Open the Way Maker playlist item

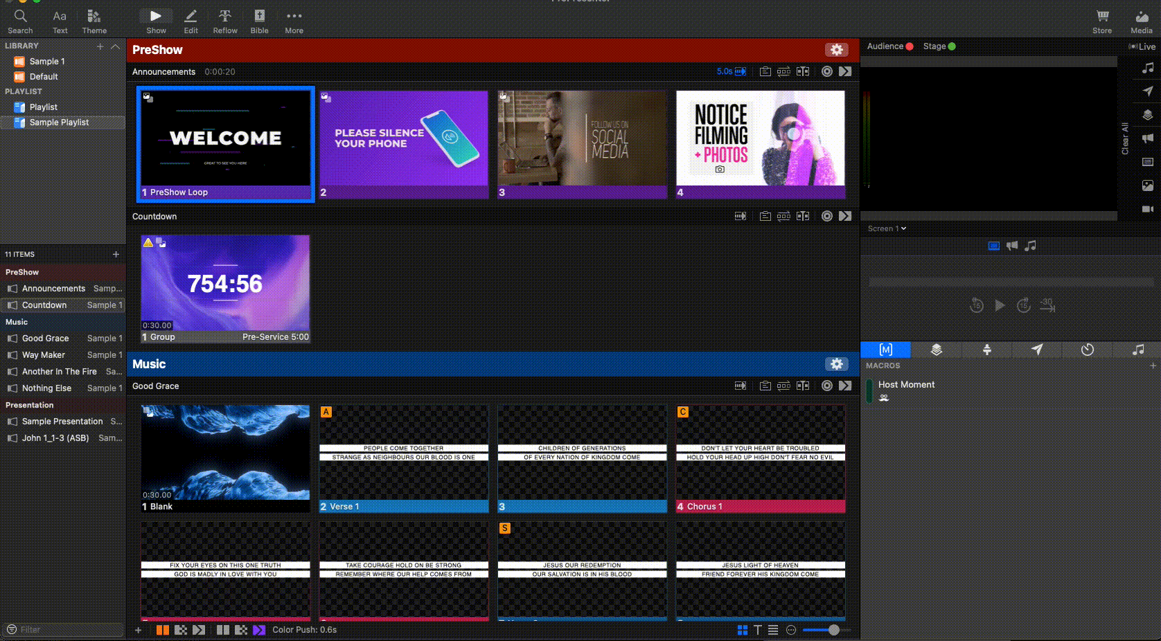pos(63,355)
